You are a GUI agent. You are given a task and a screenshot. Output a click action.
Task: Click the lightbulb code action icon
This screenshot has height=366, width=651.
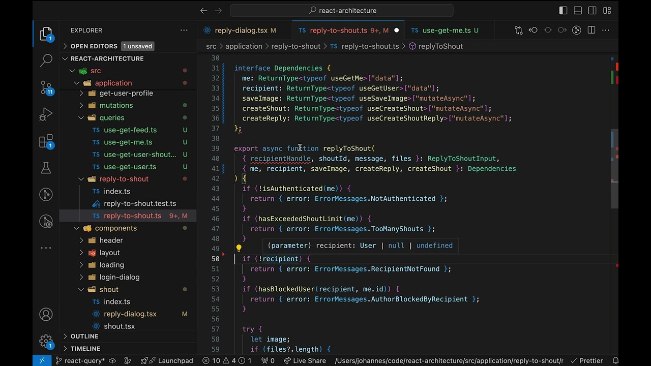click(239, 249)
